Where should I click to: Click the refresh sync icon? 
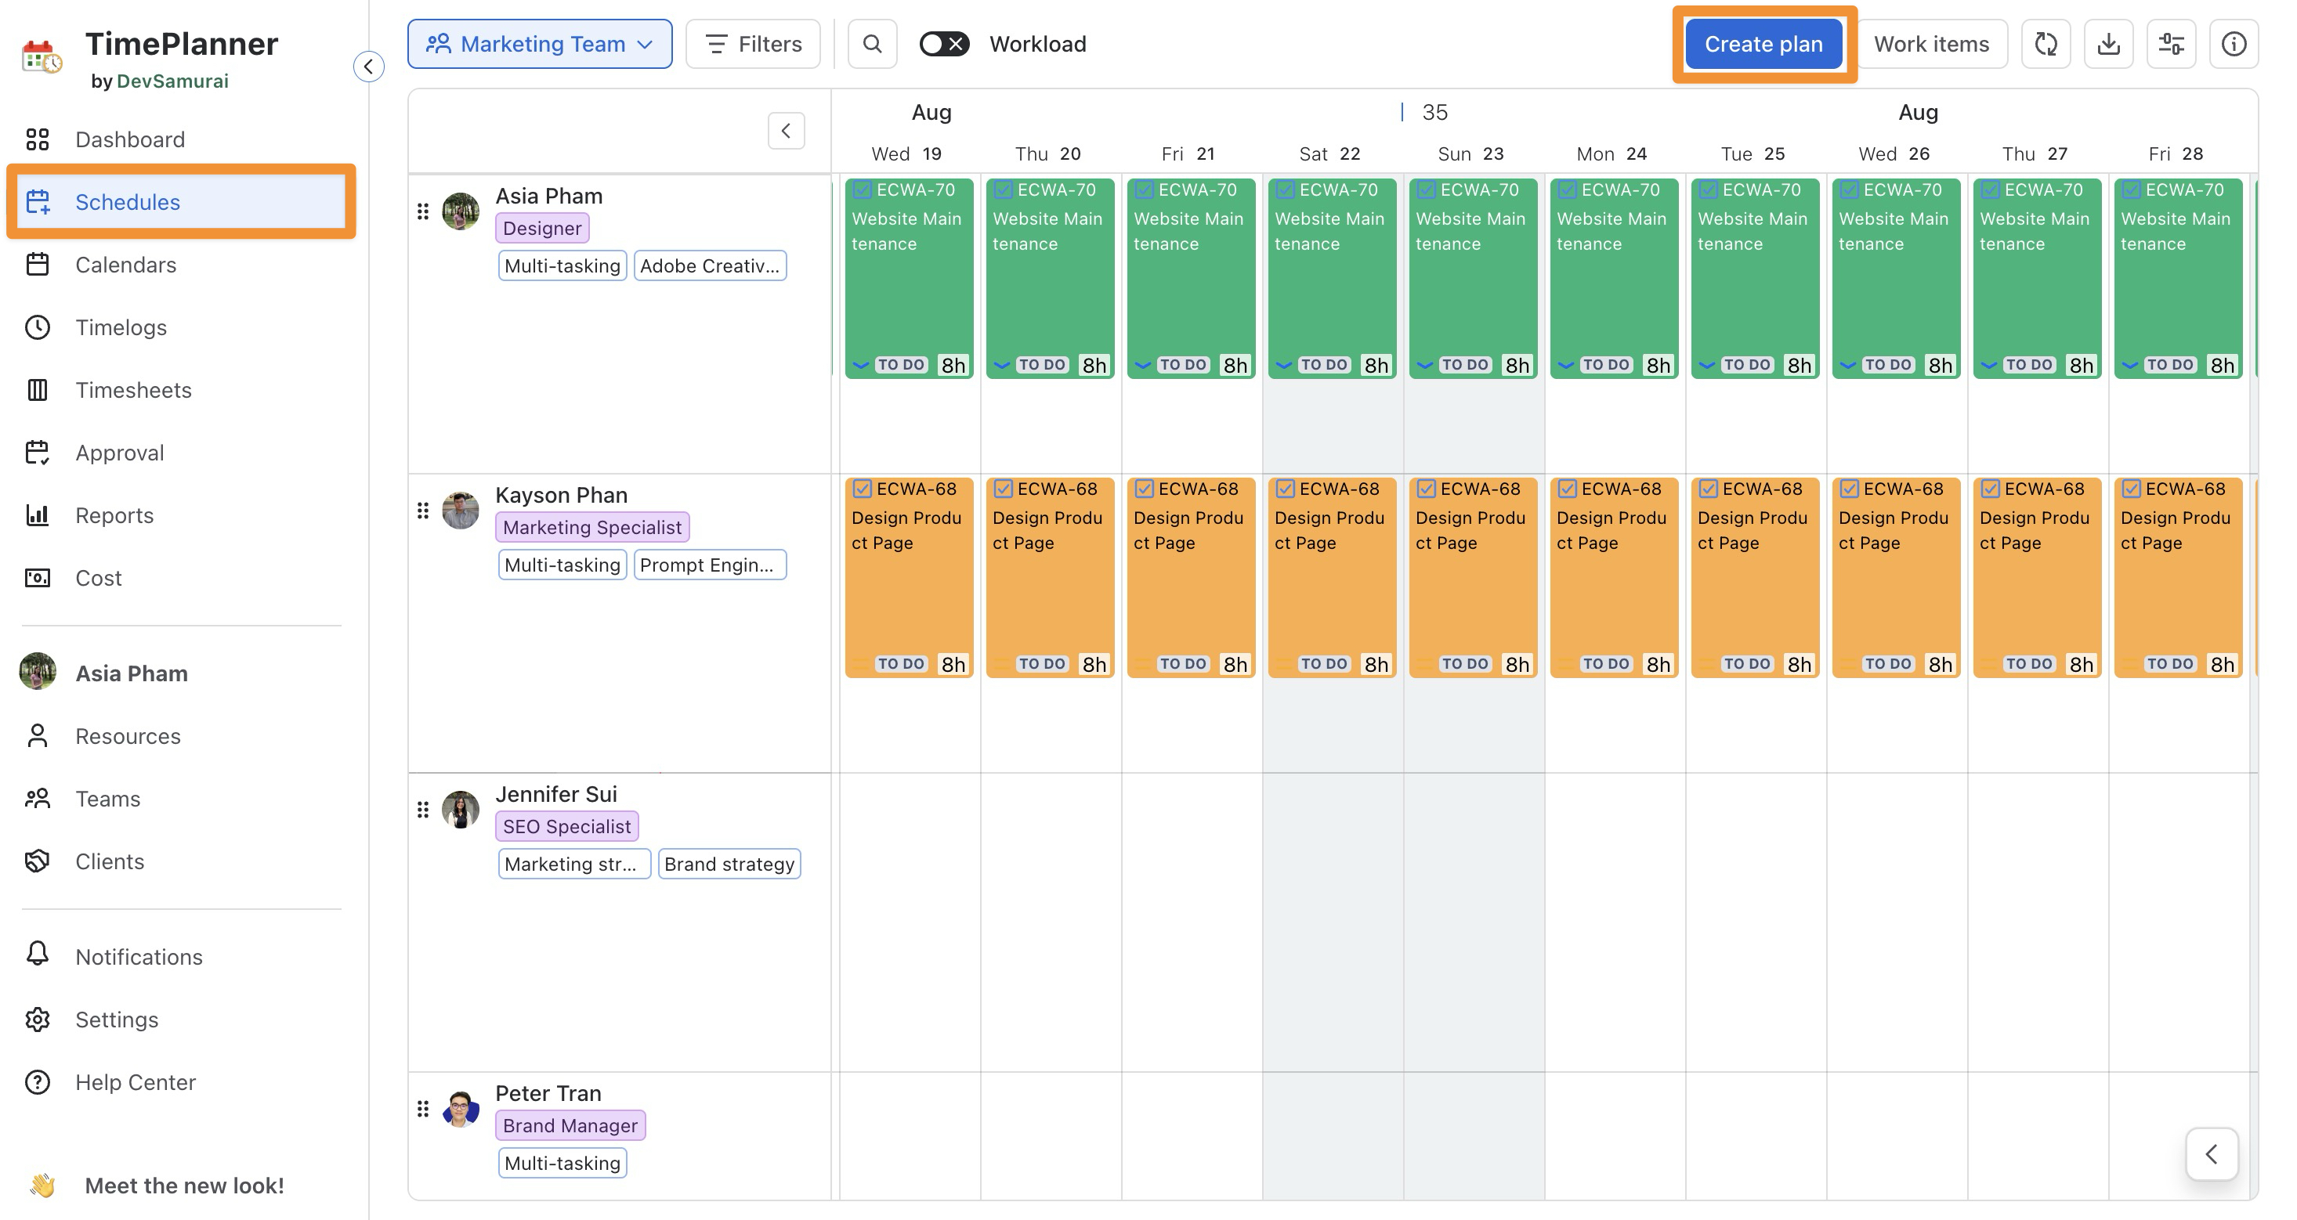click(x=2046, y=44)
